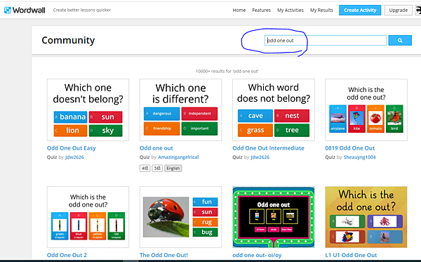The height and width of the screenshot is (262, 421).
Task: Click the magnifier search button
Action: 400,40
